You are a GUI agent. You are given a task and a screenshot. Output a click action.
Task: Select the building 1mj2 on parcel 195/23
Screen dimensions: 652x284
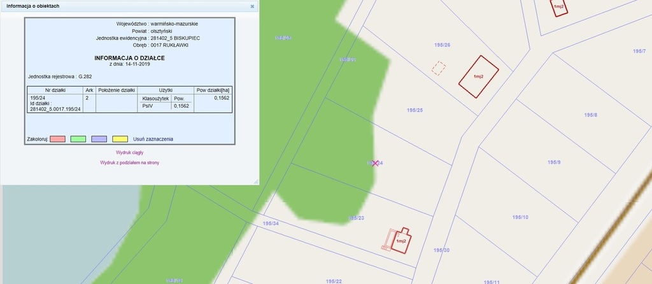coord(401,241)
